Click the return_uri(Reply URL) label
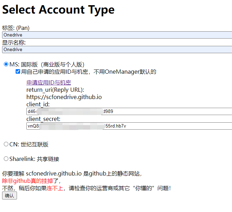Viewport: 232px width, 212px height. click(x=55, y=90)
